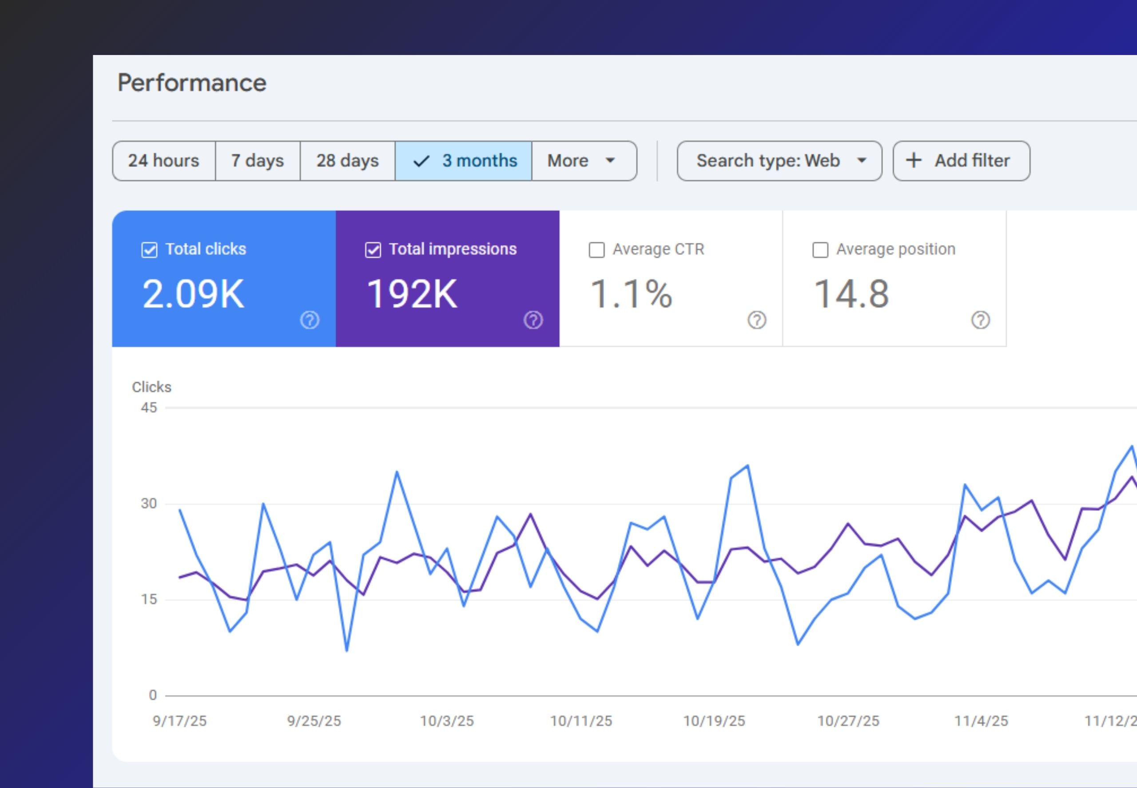Enable the Average CTR checkbox
The image size is (1137, 788).
[x=596, y=250]
